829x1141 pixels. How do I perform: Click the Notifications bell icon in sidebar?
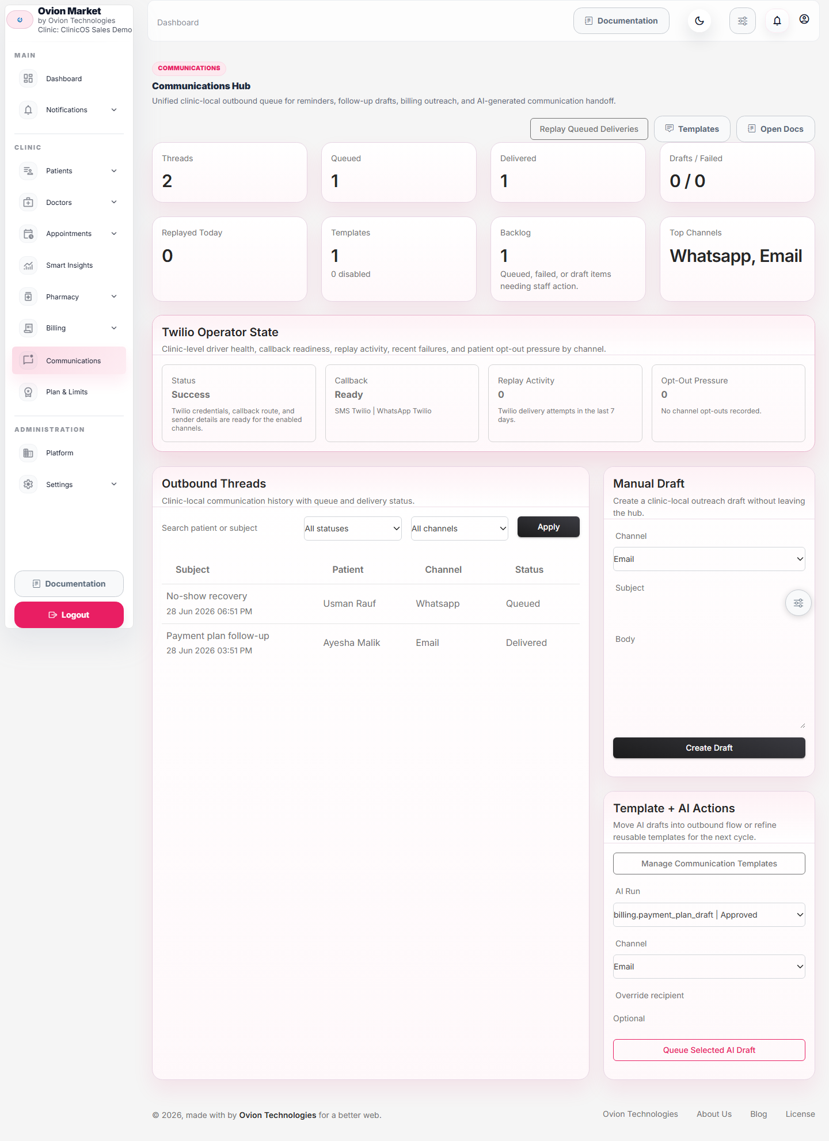(x=28, y=110)
